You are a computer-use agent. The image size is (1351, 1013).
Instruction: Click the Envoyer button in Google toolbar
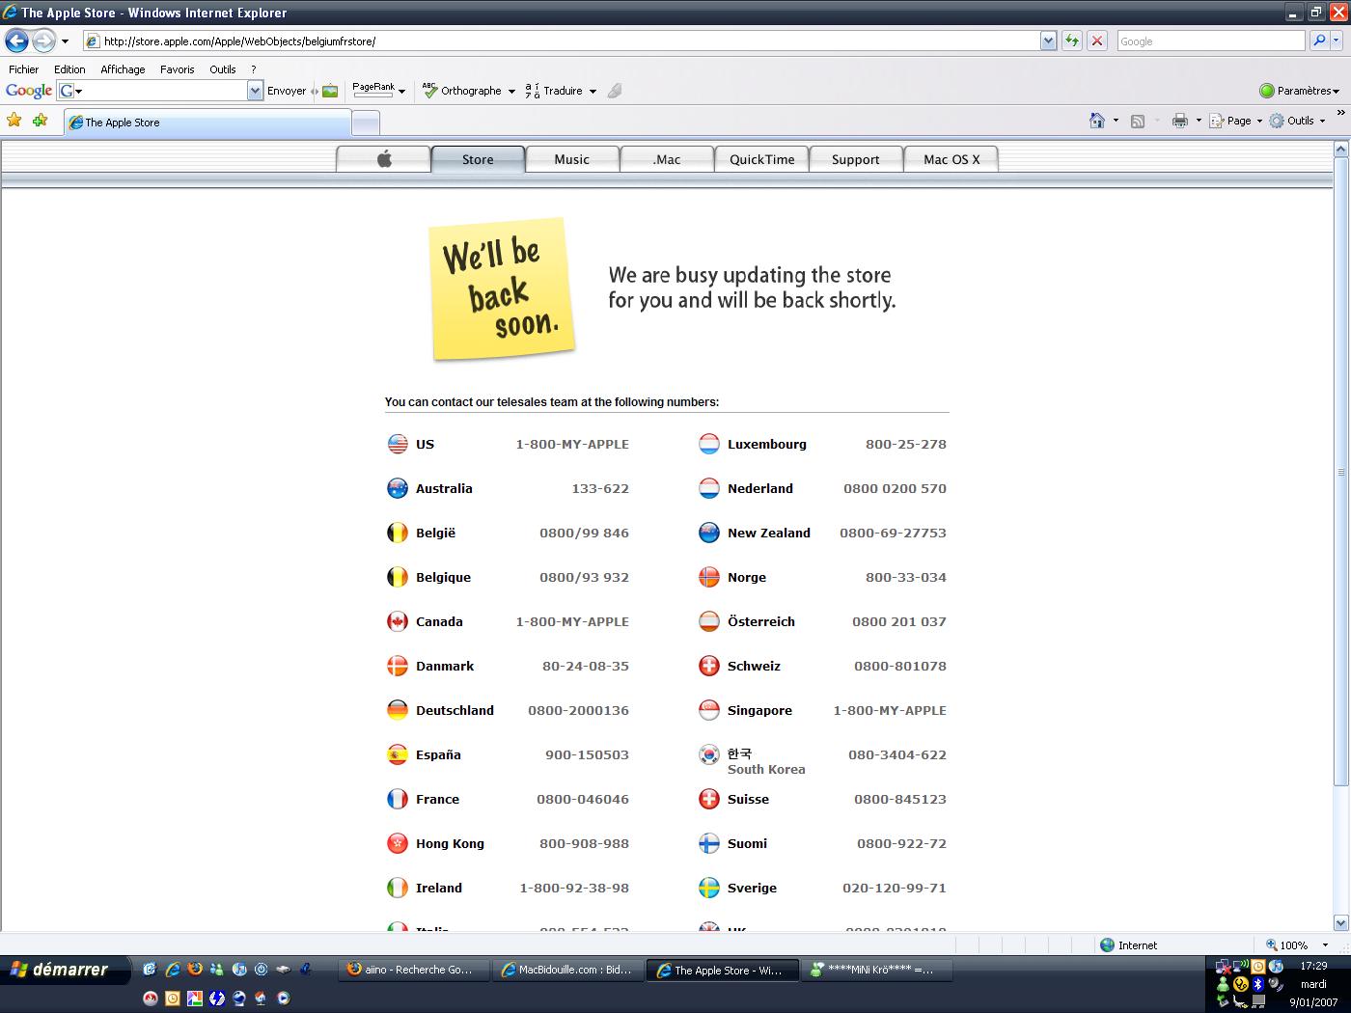pyautogui.click(x=287, y=91)
